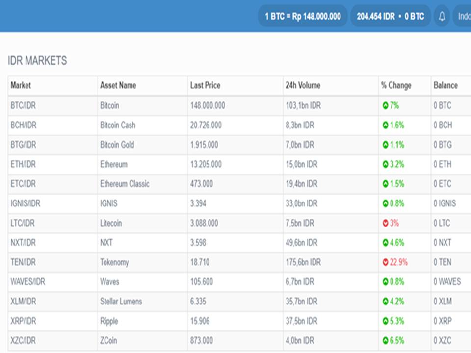Sort by the Asset Name column header
This screenshot has height=353, width=471.
tap(118, 85)
